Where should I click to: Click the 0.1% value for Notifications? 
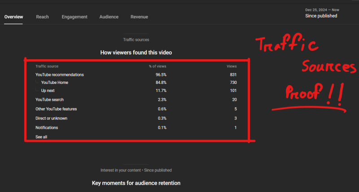(162, 128)
